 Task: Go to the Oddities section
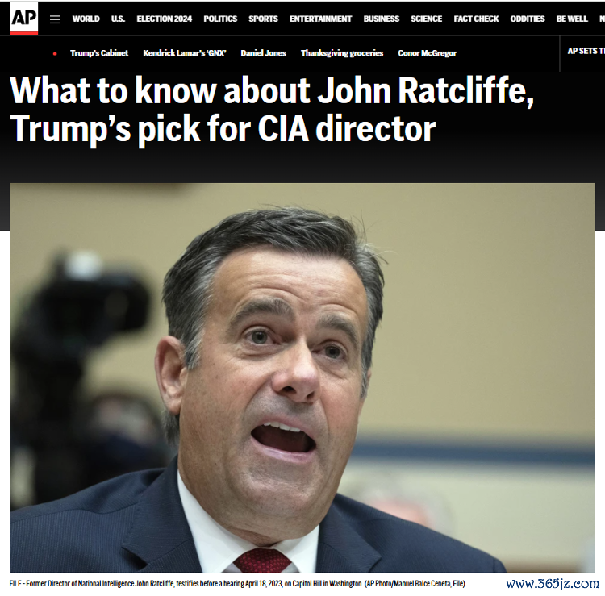pos(528,19)
